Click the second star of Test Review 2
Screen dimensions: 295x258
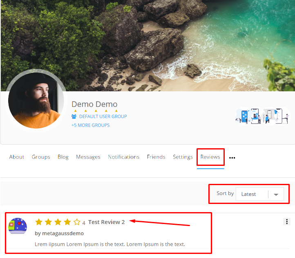tap(48, 222)
